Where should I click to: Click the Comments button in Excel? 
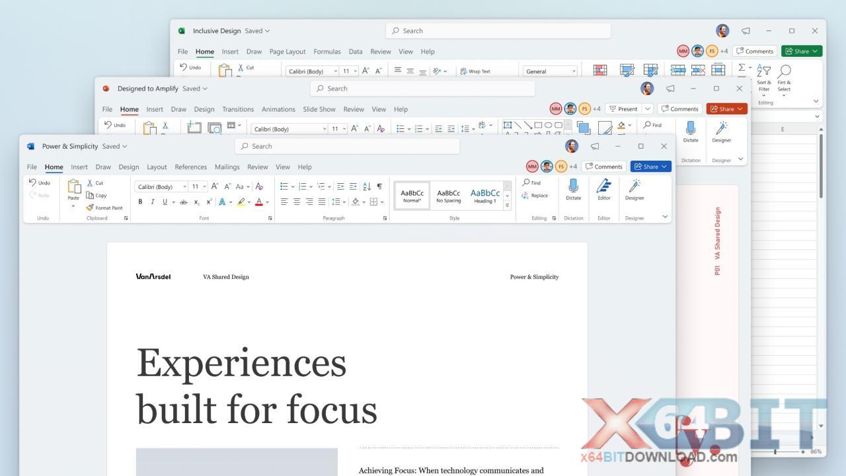pos(755,51)
